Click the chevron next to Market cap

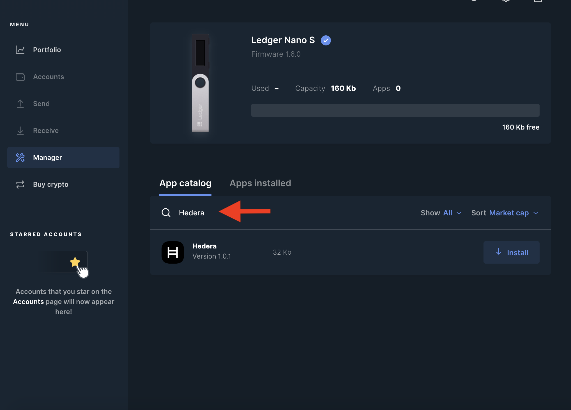coord(536,213)
